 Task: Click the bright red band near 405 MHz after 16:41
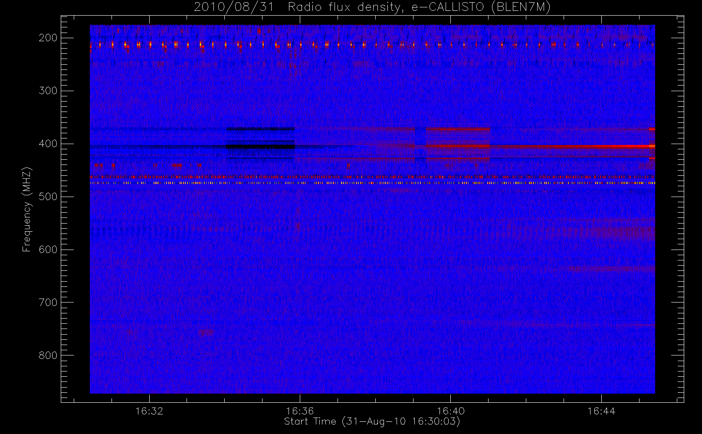572,147
